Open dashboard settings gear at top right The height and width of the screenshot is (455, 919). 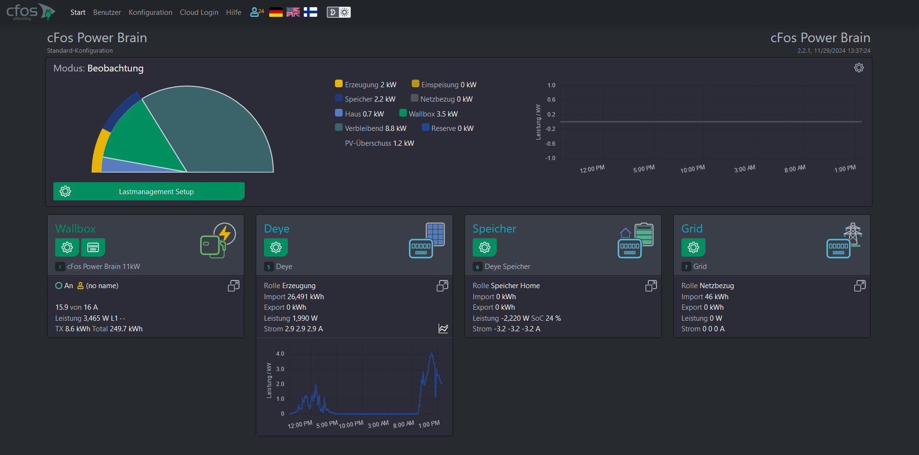(x=859, y=68)
